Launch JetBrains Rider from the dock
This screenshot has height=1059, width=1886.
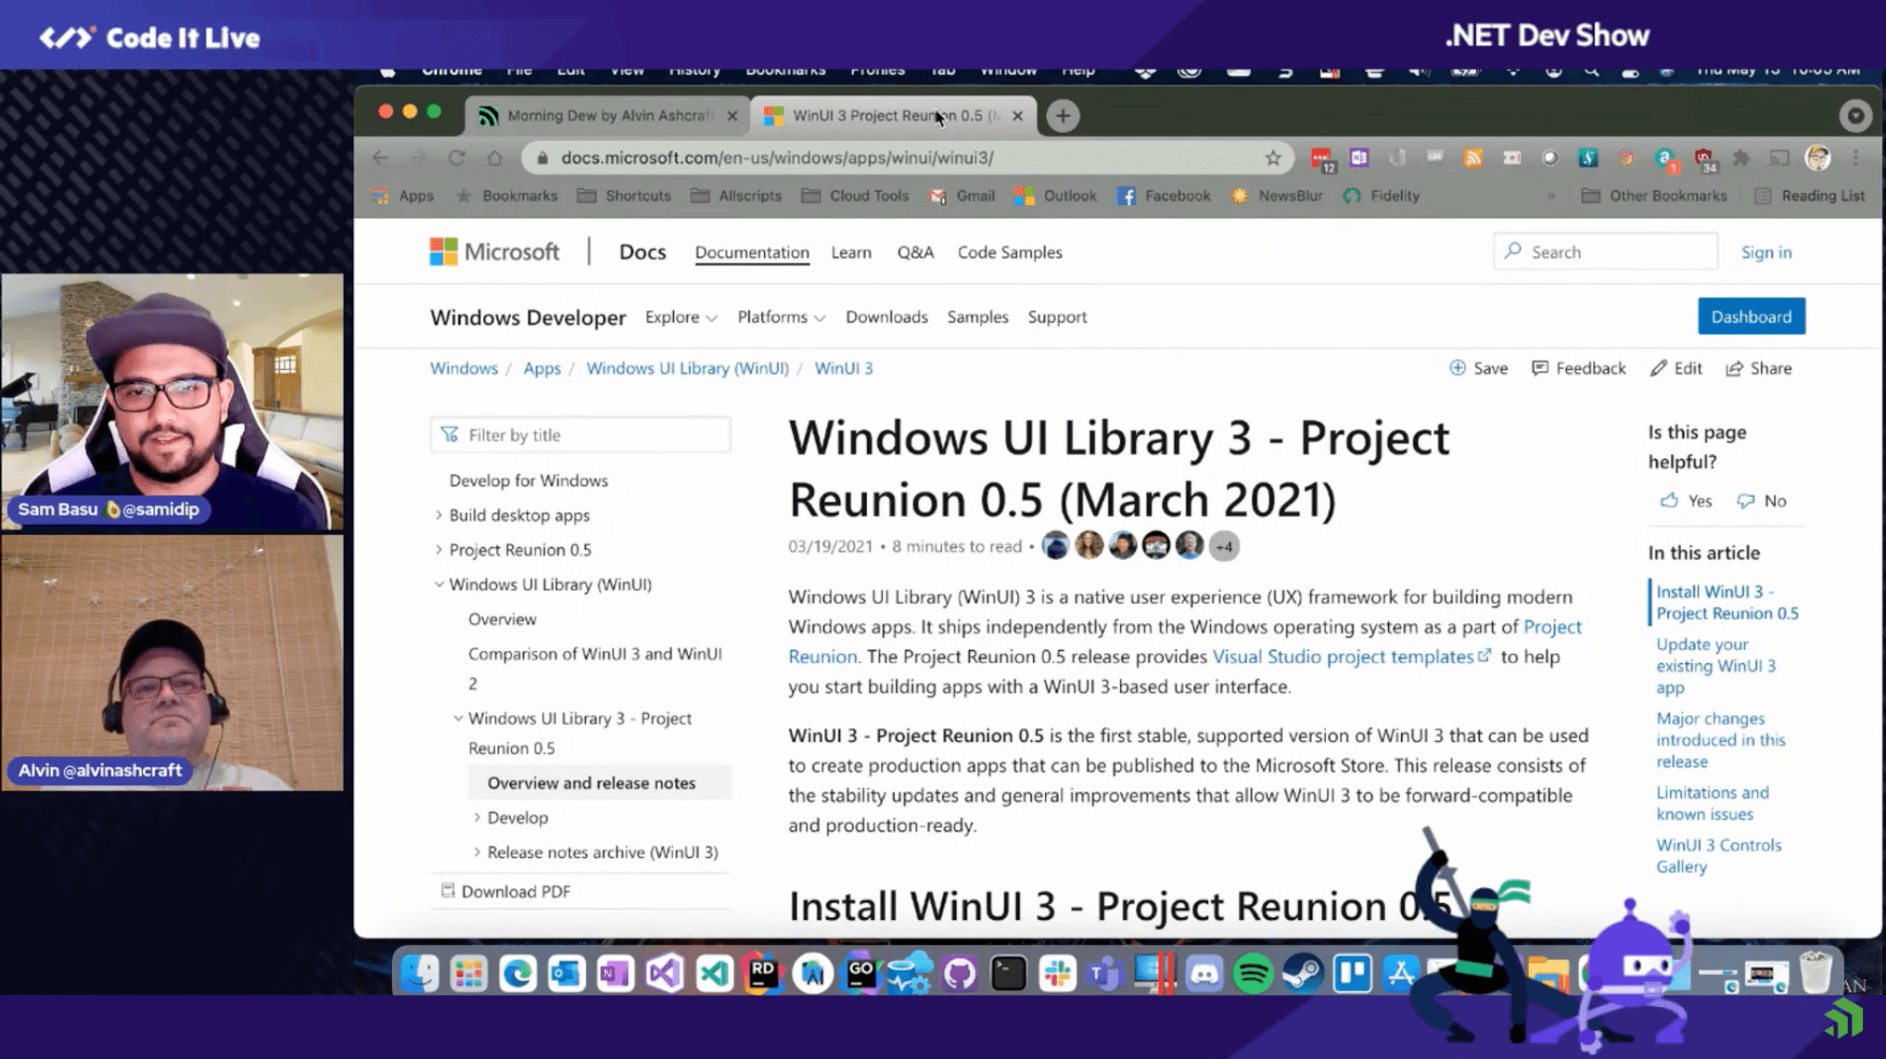pos(763,973)
